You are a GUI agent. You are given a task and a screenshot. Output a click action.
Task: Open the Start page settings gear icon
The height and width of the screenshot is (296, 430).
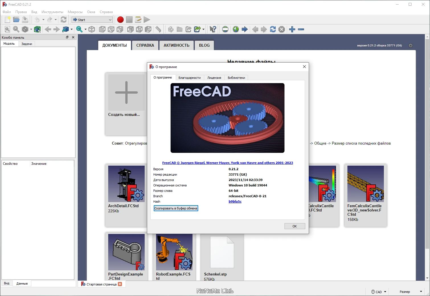(x=411, y=46)
